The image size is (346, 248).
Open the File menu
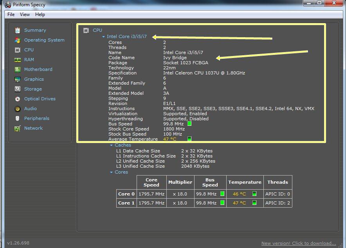pos(11,14)
